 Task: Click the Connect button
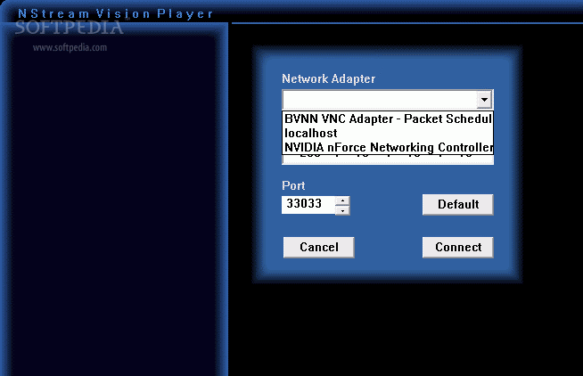coord(457,247)
